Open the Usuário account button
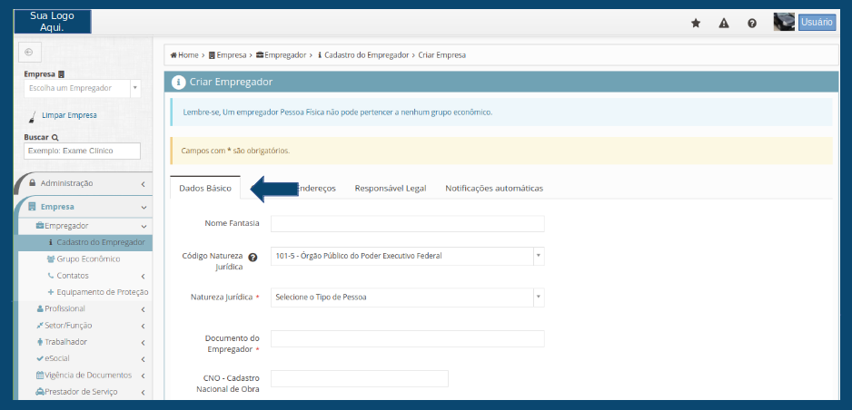The image size is (852, 410). pyautogui.click(x=817, y=23)
